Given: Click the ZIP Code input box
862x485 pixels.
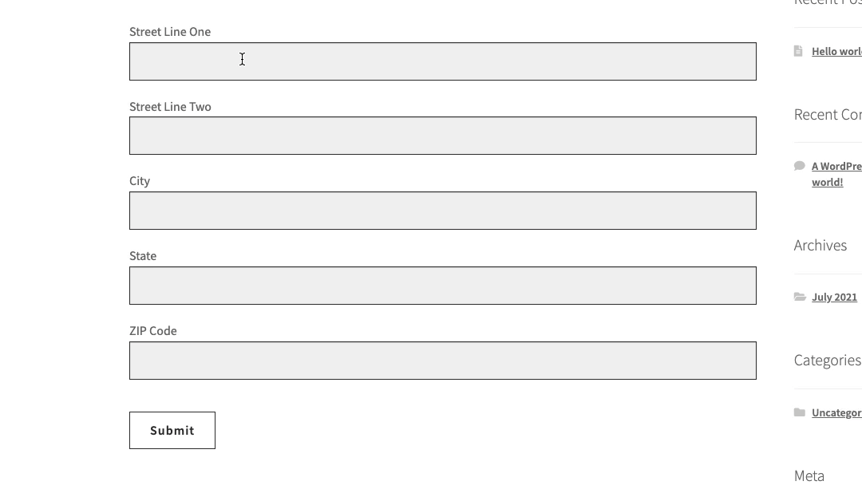Looking at the screenshot, I should tap(442, 360).
